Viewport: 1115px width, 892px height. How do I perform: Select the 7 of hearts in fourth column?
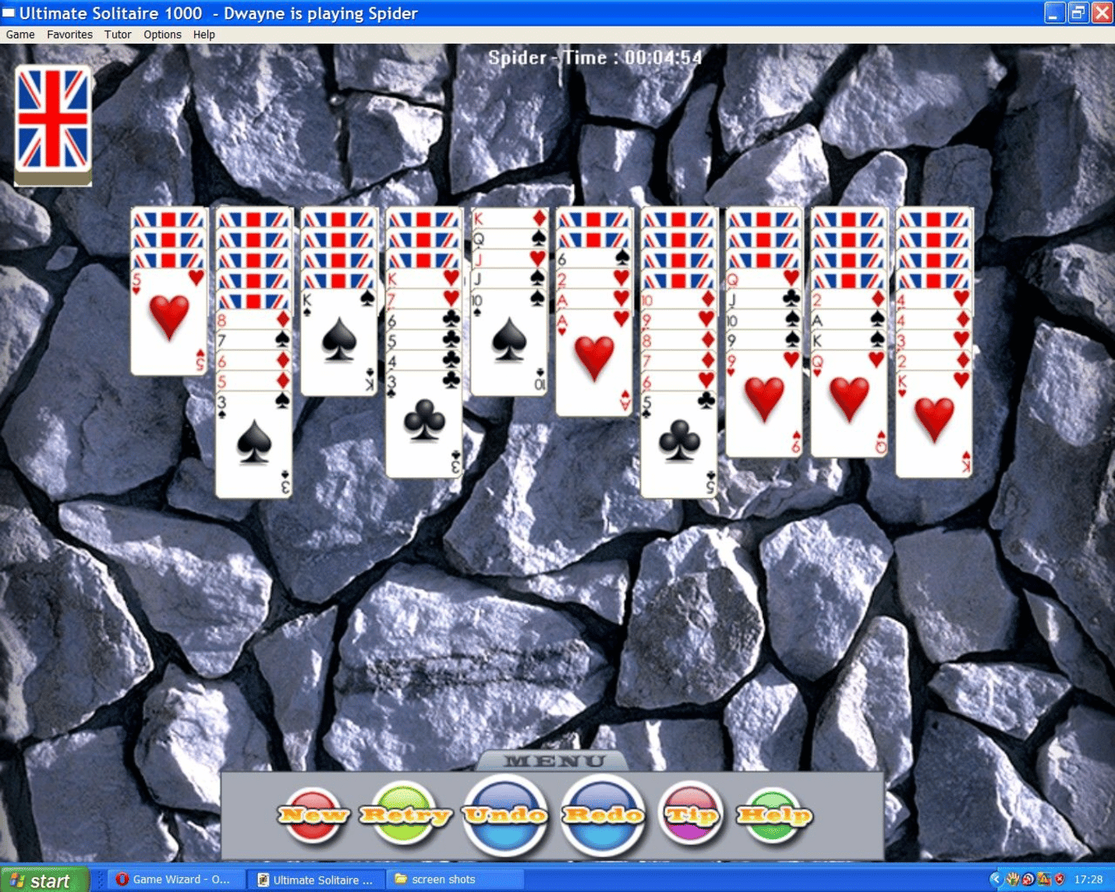(x=424, y=299)
